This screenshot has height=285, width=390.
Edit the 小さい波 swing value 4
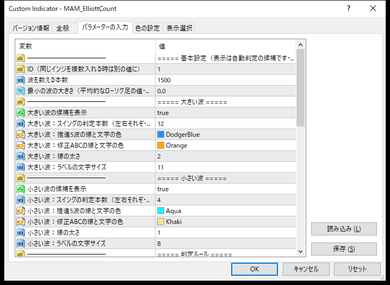point(226,200)
